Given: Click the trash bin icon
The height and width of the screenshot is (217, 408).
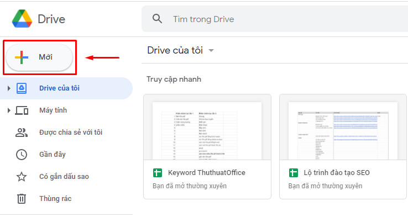Looking at the screenshot, I should (x=22, y=199).
